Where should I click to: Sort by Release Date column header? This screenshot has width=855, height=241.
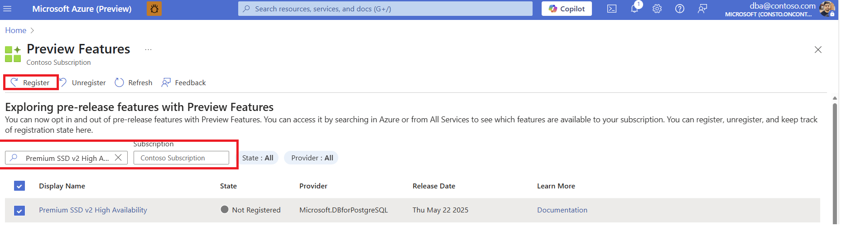(434, 186)
